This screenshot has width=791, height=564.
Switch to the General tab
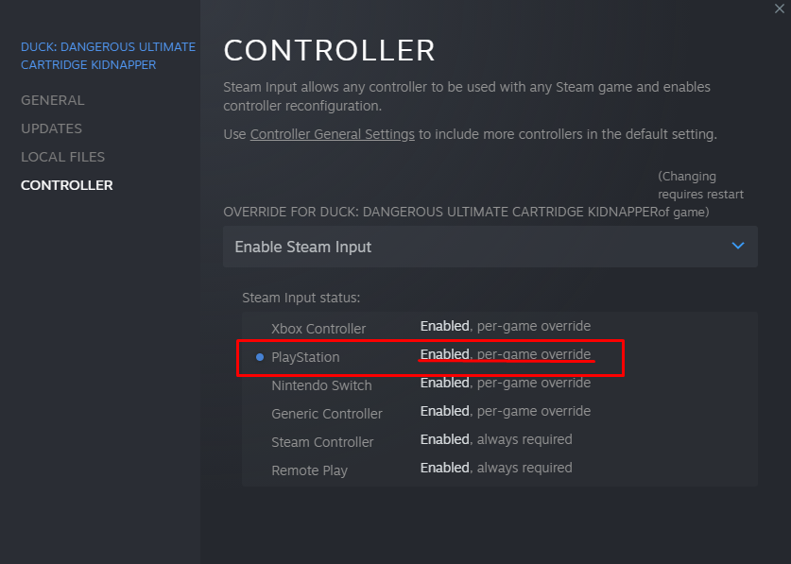pyautogui.click(x=53, y=100)
